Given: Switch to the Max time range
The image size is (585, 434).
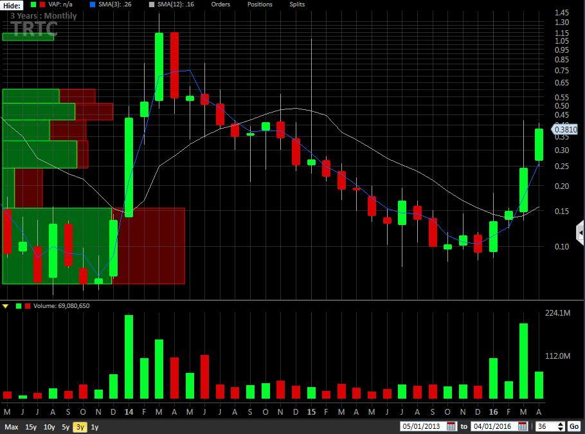Looking at the screenshot, I should click(x=12, y=427).
